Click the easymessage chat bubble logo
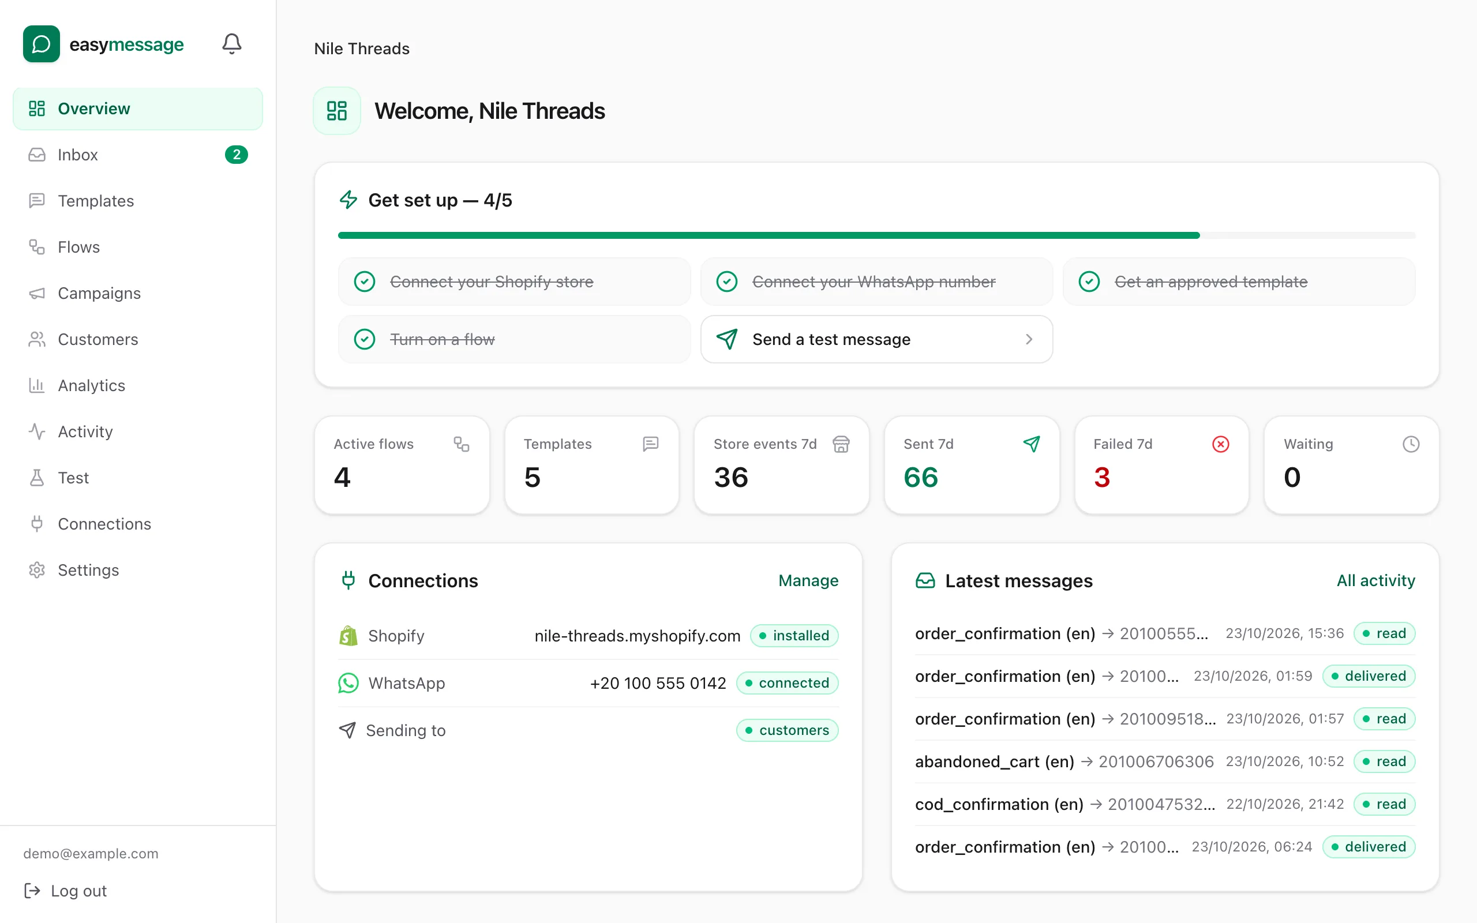 pos(42,44)
